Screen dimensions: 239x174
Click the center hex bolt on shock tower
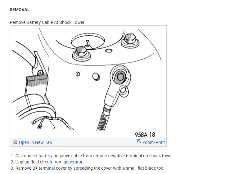click(81, 53)
